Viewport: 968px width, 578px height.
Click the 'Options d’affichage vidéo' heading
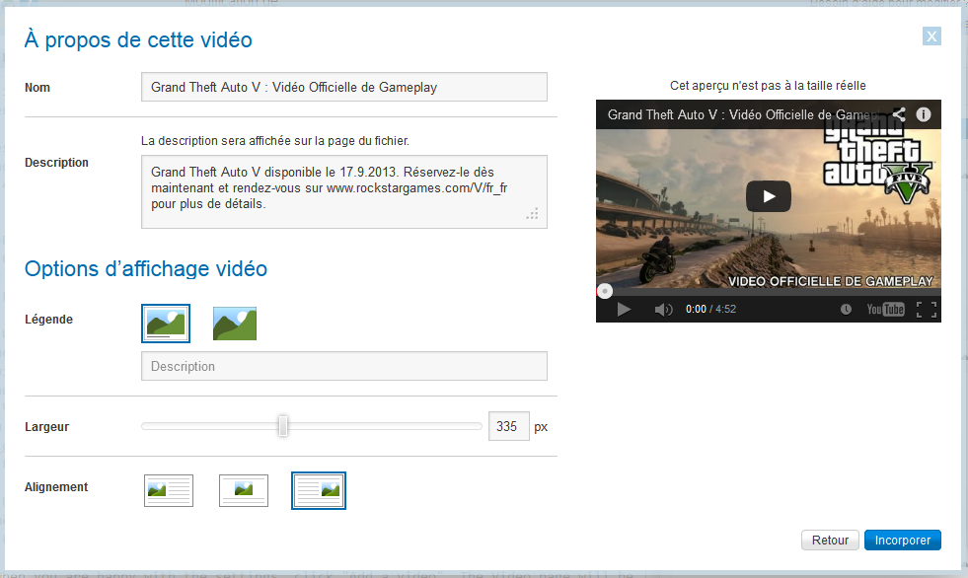coord(146,269)
